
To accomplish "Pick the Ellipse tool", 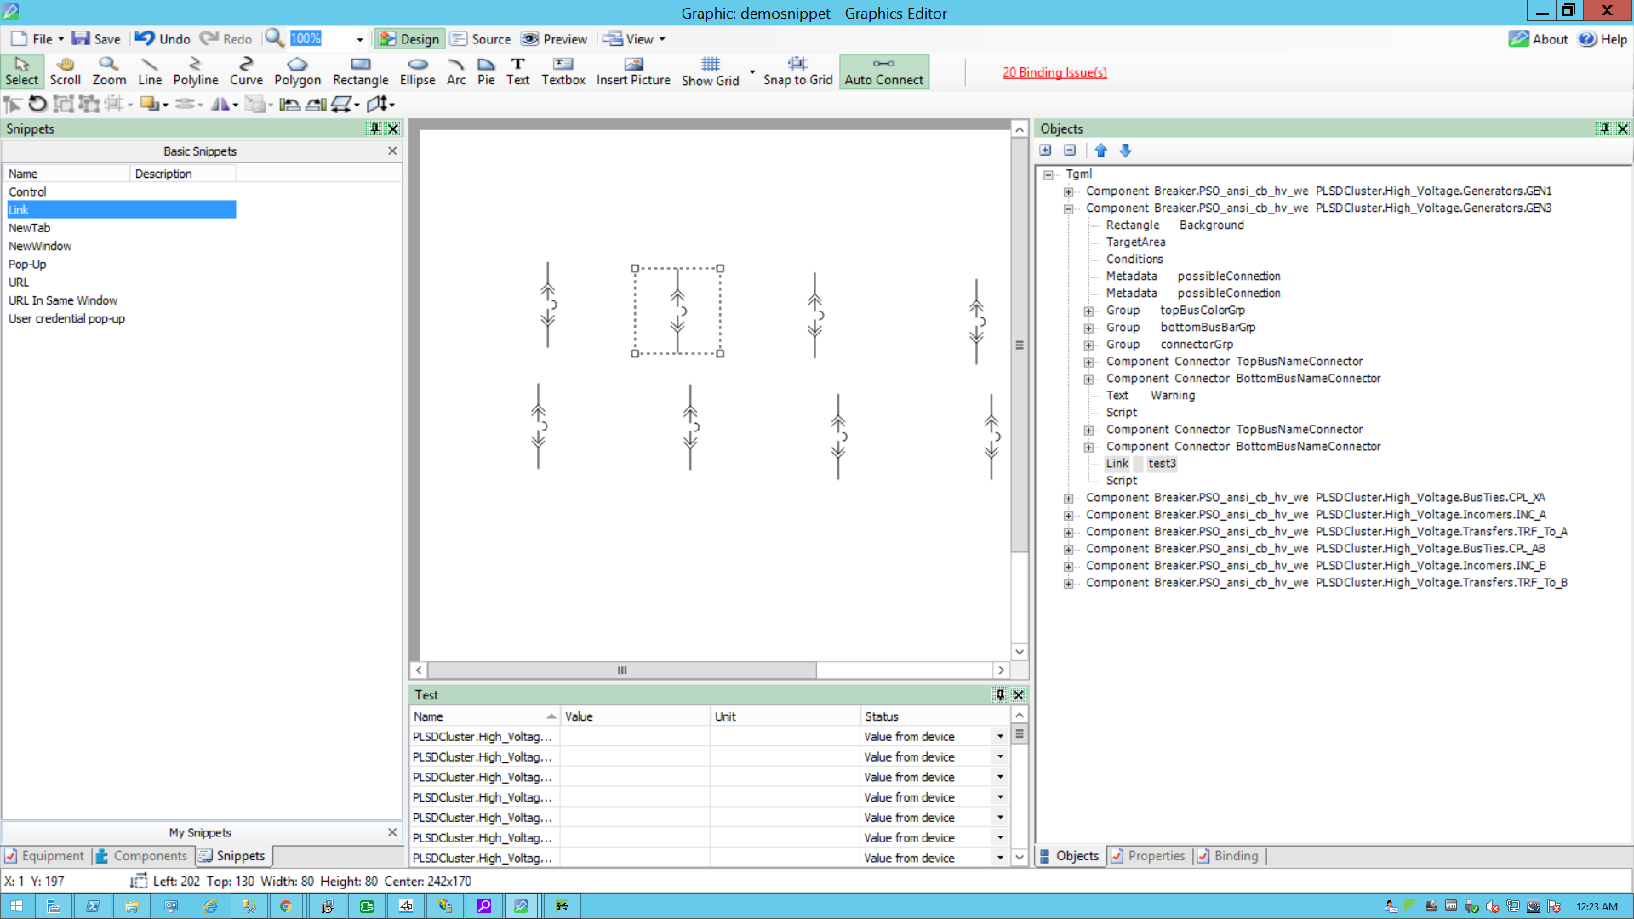I will coord(417,71).
